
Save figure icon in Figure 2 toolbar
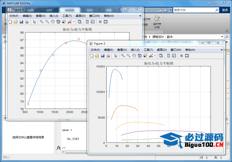(103, 56)
